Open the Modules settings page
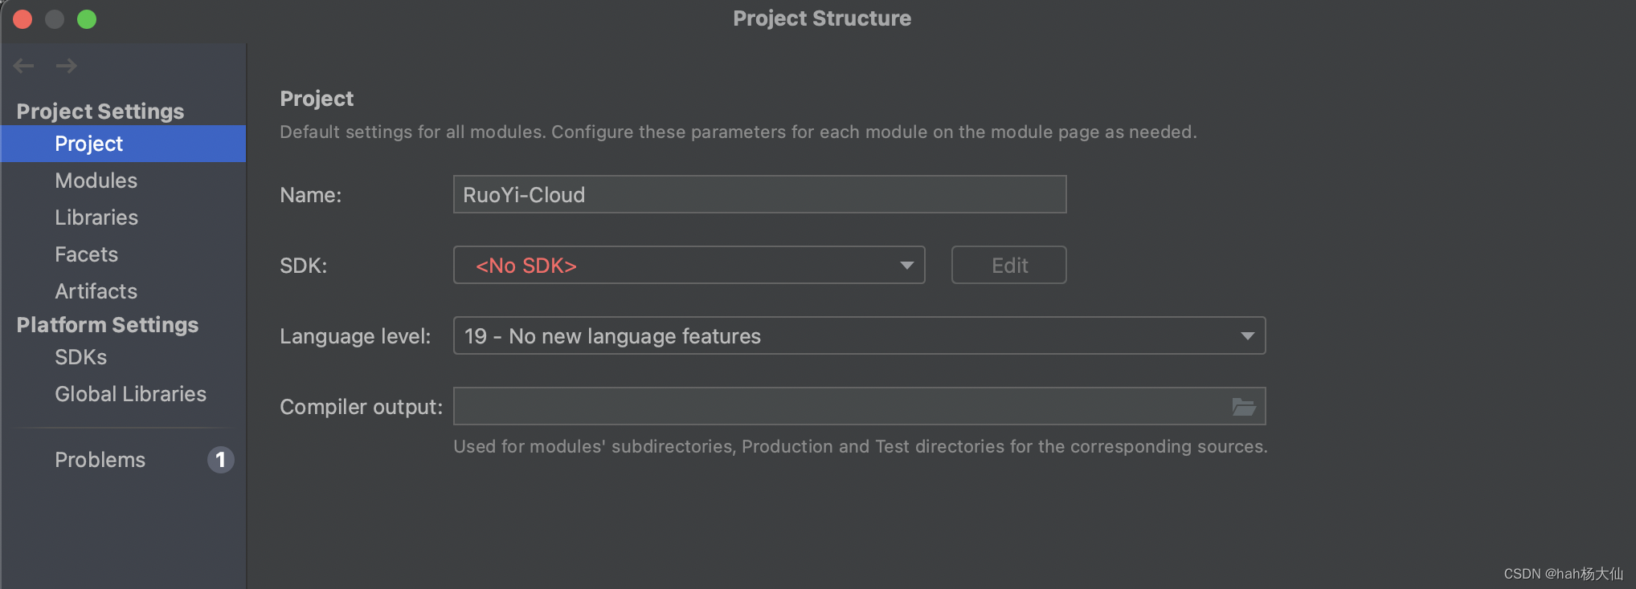Viewport: 1636px width, 589px height. (96, 181)
